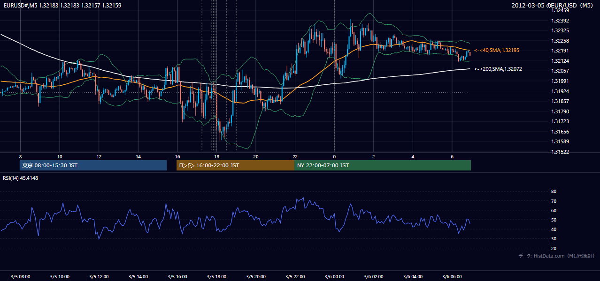Screen dimensions: 600x281
Task: Click RSI scale level 50
Action: click(x=554, y=220)
